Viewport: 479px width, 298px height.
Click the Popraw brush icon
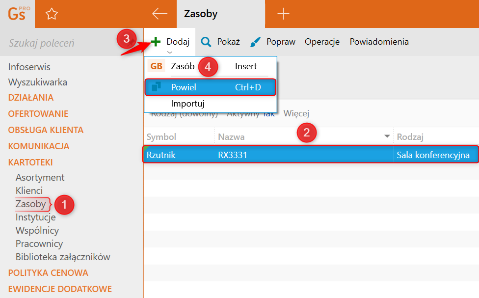(255, 42)
